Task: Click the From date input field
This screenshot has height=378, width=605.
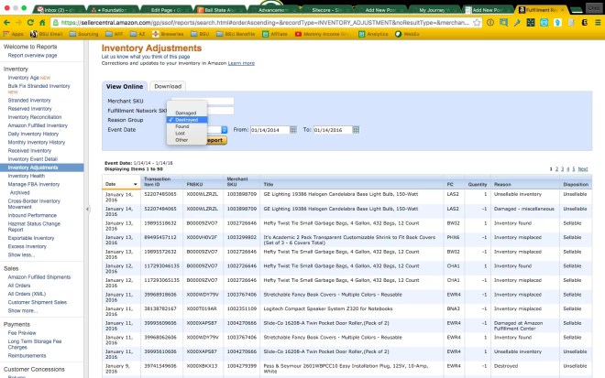Action: click(x=269, y=130)
